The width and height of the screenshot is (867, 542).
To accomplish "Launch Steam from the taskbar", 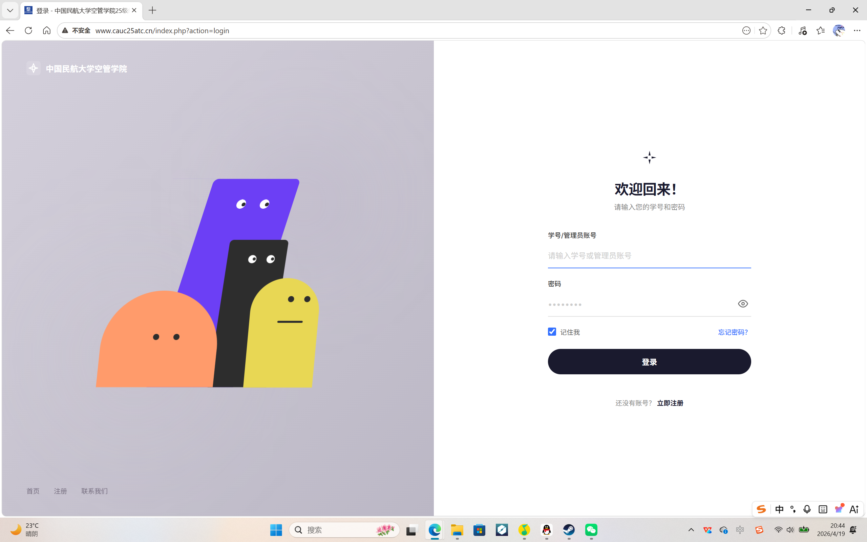I will point(569,530).
